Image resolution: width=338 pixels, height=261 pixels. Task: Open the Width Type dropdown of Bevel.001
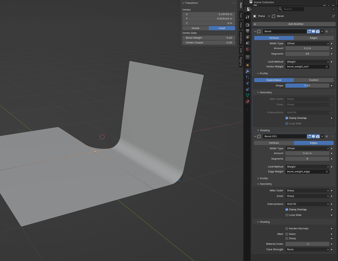[307, 148]
